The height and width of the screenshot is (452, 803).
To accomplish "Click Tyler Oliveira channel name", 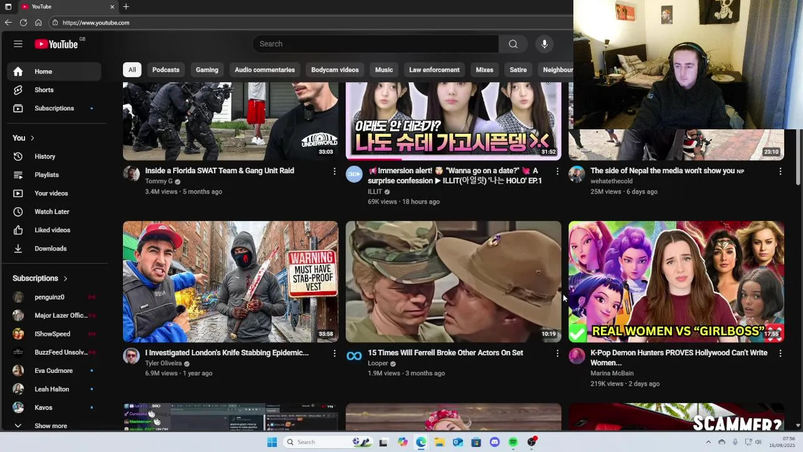I will point(163,363).
